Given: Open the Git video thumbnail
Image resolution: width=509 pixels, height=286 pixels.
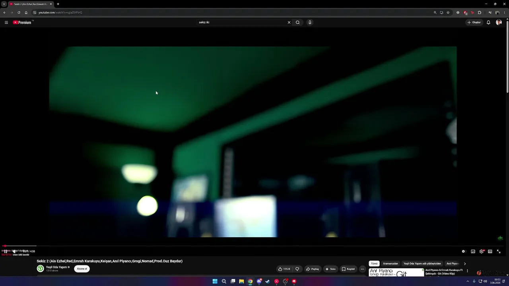Looking at the screenshot, I should [396, 272].
